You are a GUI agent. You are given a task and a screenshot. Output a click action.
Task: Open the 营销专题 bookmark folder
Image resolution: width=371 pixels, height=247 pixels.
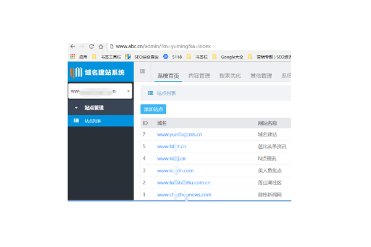point(269,57)
